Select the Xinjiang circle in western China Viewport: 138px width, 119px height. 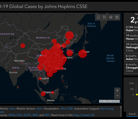point(23,46)
